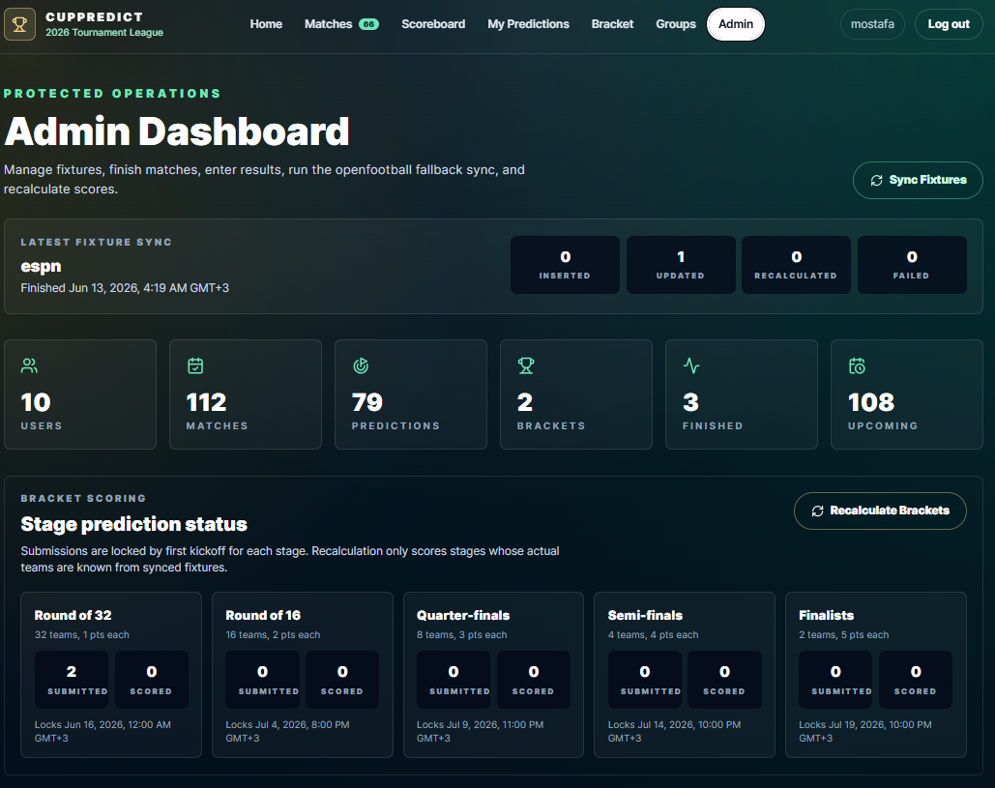This screenshot has height=788, width=995.
Task: Click the 'Finished Jun 13, 2026' timestamp
Action: click(x=125, y=288)
